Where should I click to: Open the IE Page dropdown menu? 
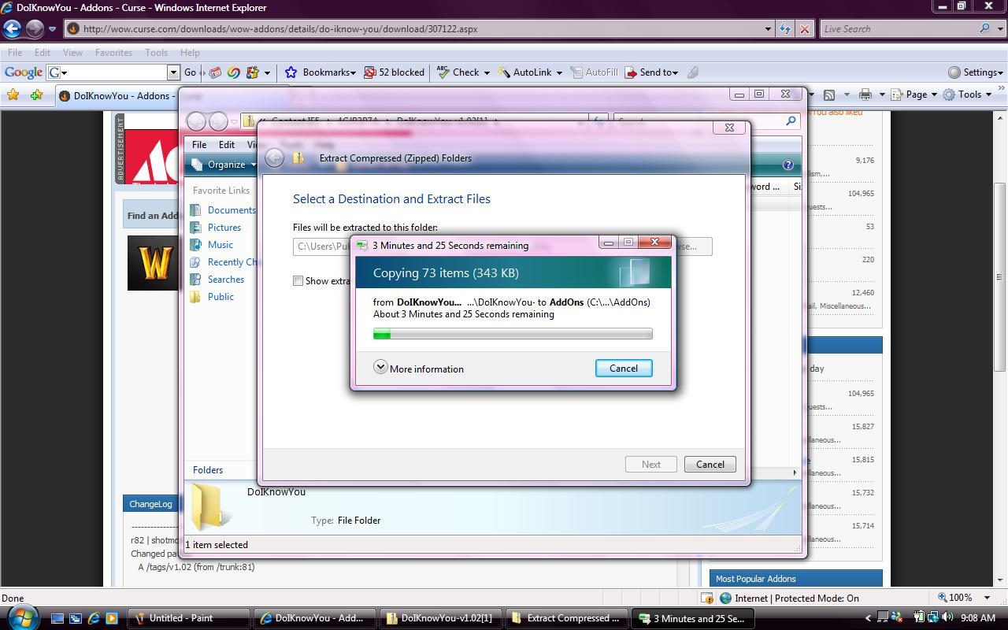tap(915, 94)
